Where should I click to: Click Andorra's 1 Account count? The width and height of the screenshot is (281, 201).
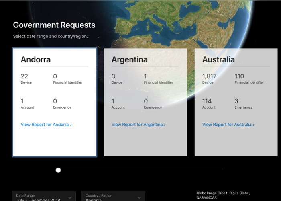click(x=22, y=101)
